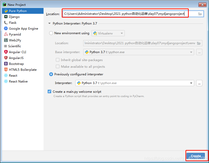Image resolution: width=209 pixels, height=163 pixels.
Task: Click the ellipsis button beside Interpreter
Action: tap(199, 83)
